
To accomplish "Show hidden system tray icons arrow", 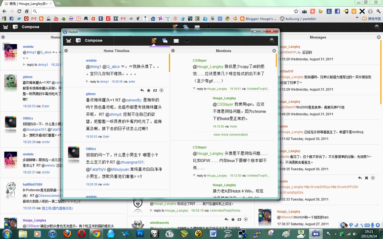I will tap(335, 234).
